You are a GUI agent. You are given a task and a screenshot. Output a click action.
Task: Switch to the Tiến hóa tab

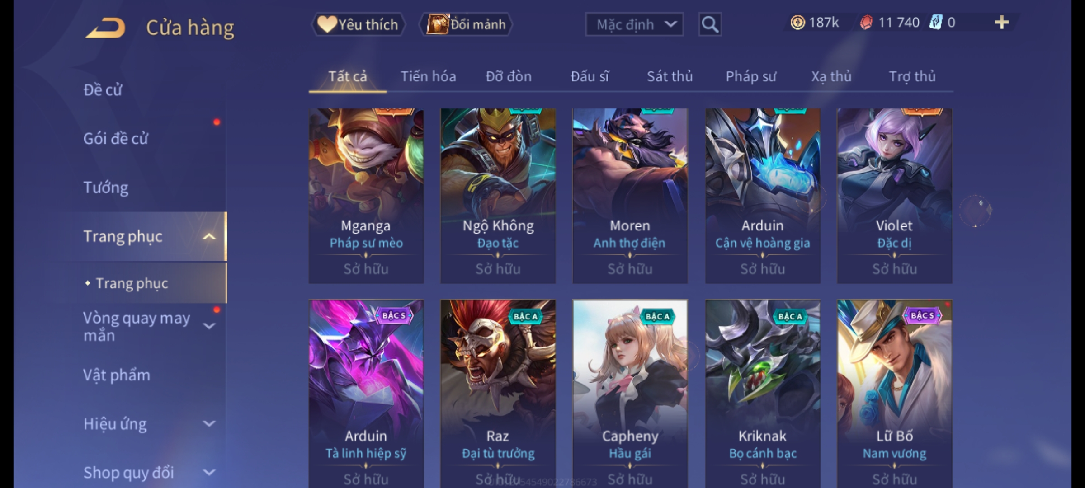click(428, 77)
